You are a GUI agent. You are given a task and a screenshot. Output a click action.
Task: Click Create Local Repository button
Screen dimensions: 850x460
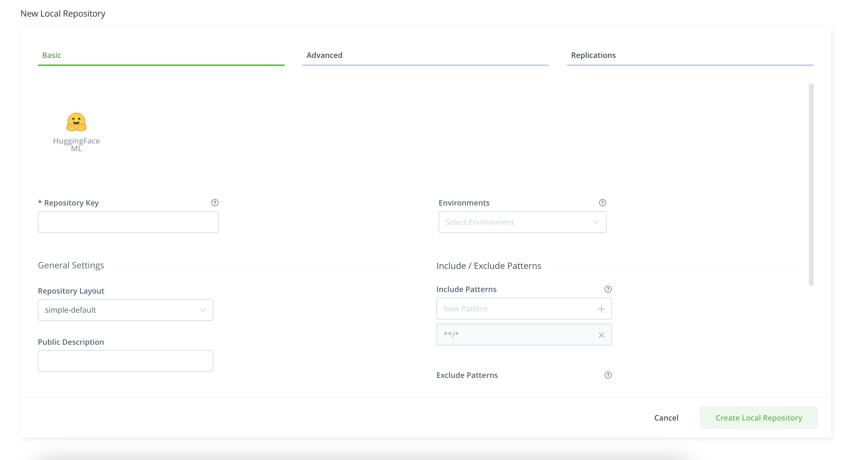759,418
